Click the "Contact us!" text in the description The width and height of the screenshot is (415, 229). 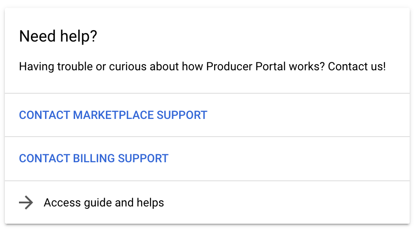(357, 67)
